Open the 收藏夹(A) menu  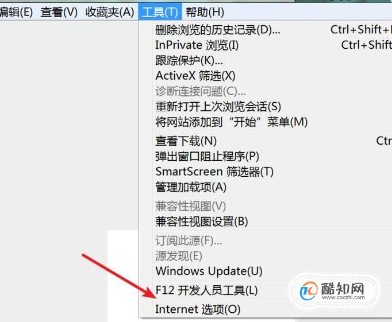110,12
